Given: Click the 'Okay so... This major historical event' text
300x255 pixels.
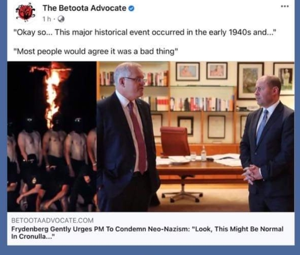Looking at the screenshot, I should [145, 32].
